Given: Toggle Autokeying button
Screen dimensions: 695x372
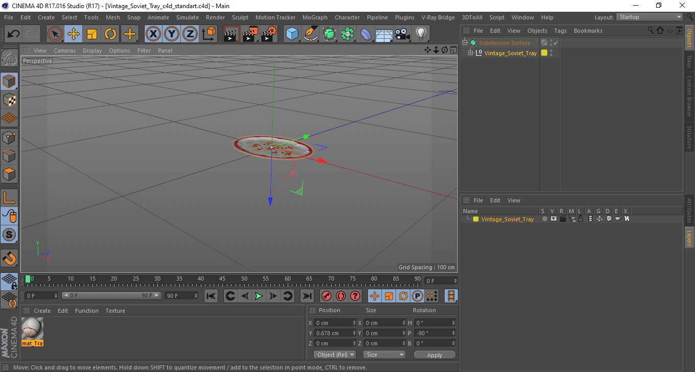Looking at the screenshot, I should coord(340,296).
